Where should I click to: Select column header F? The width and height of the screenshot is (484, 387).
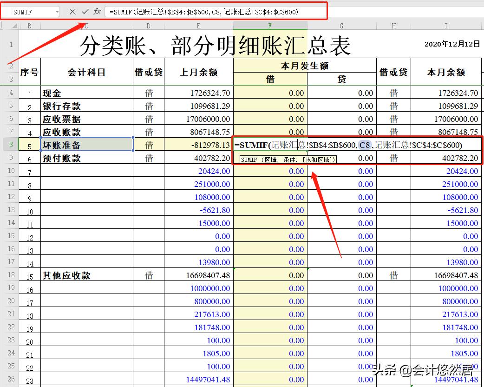click(270, 26)
